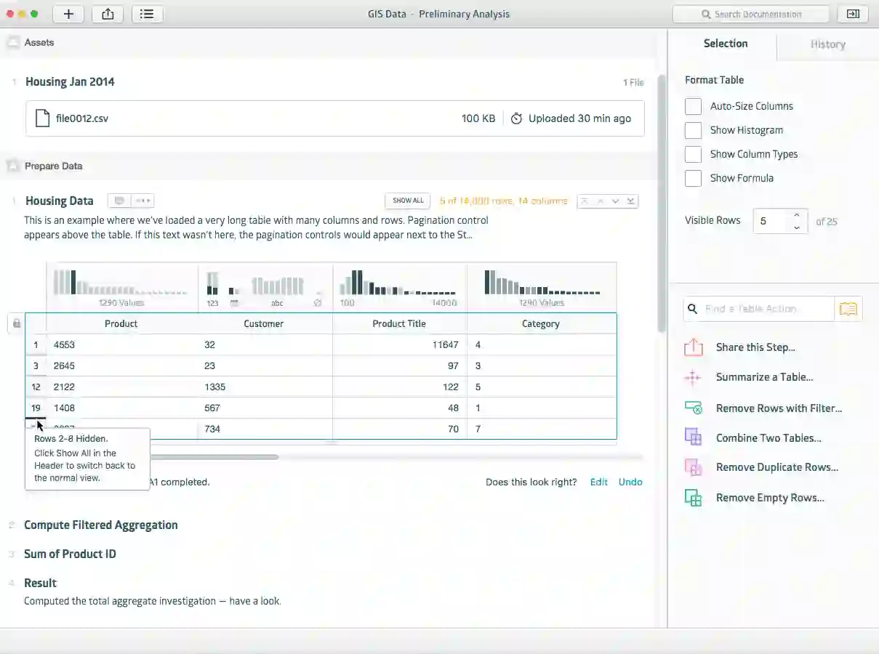Jump to next page with down chevron

pyautogui.click(x=616, y=201)
